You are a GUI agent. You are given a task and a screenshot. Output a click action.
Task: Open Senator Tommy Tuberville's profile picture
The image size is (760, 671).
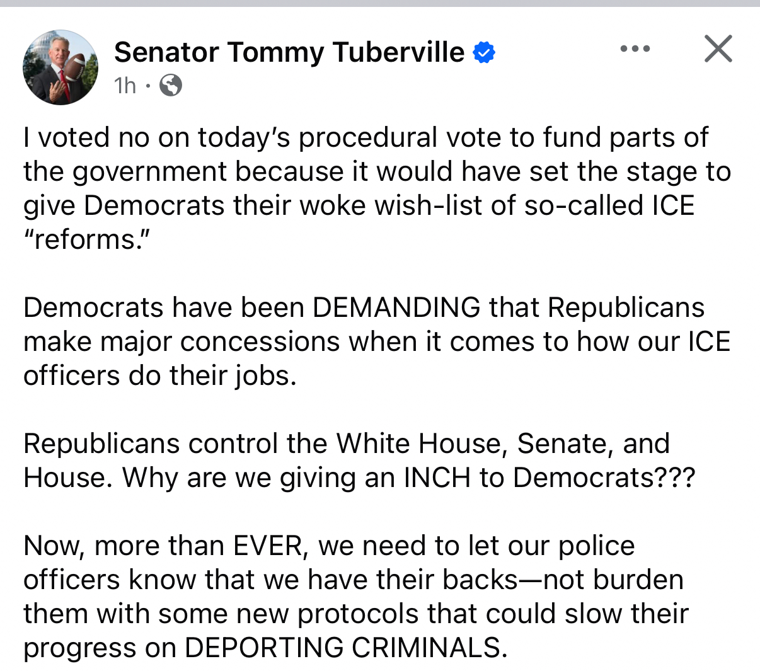[60, 67]
